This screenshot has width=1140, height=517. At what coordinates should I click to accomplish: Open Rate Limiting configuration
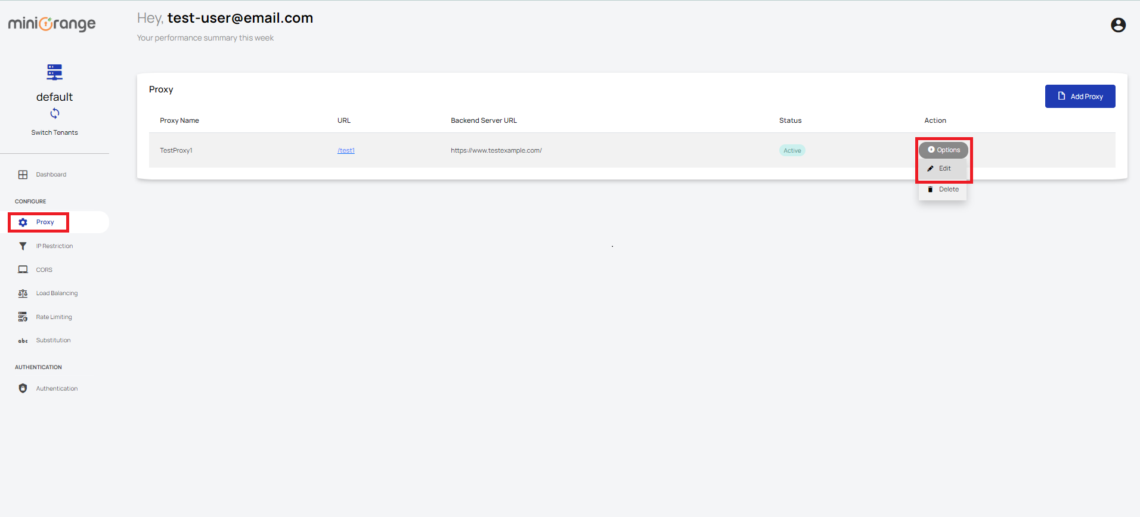click(x=54, y=317)
